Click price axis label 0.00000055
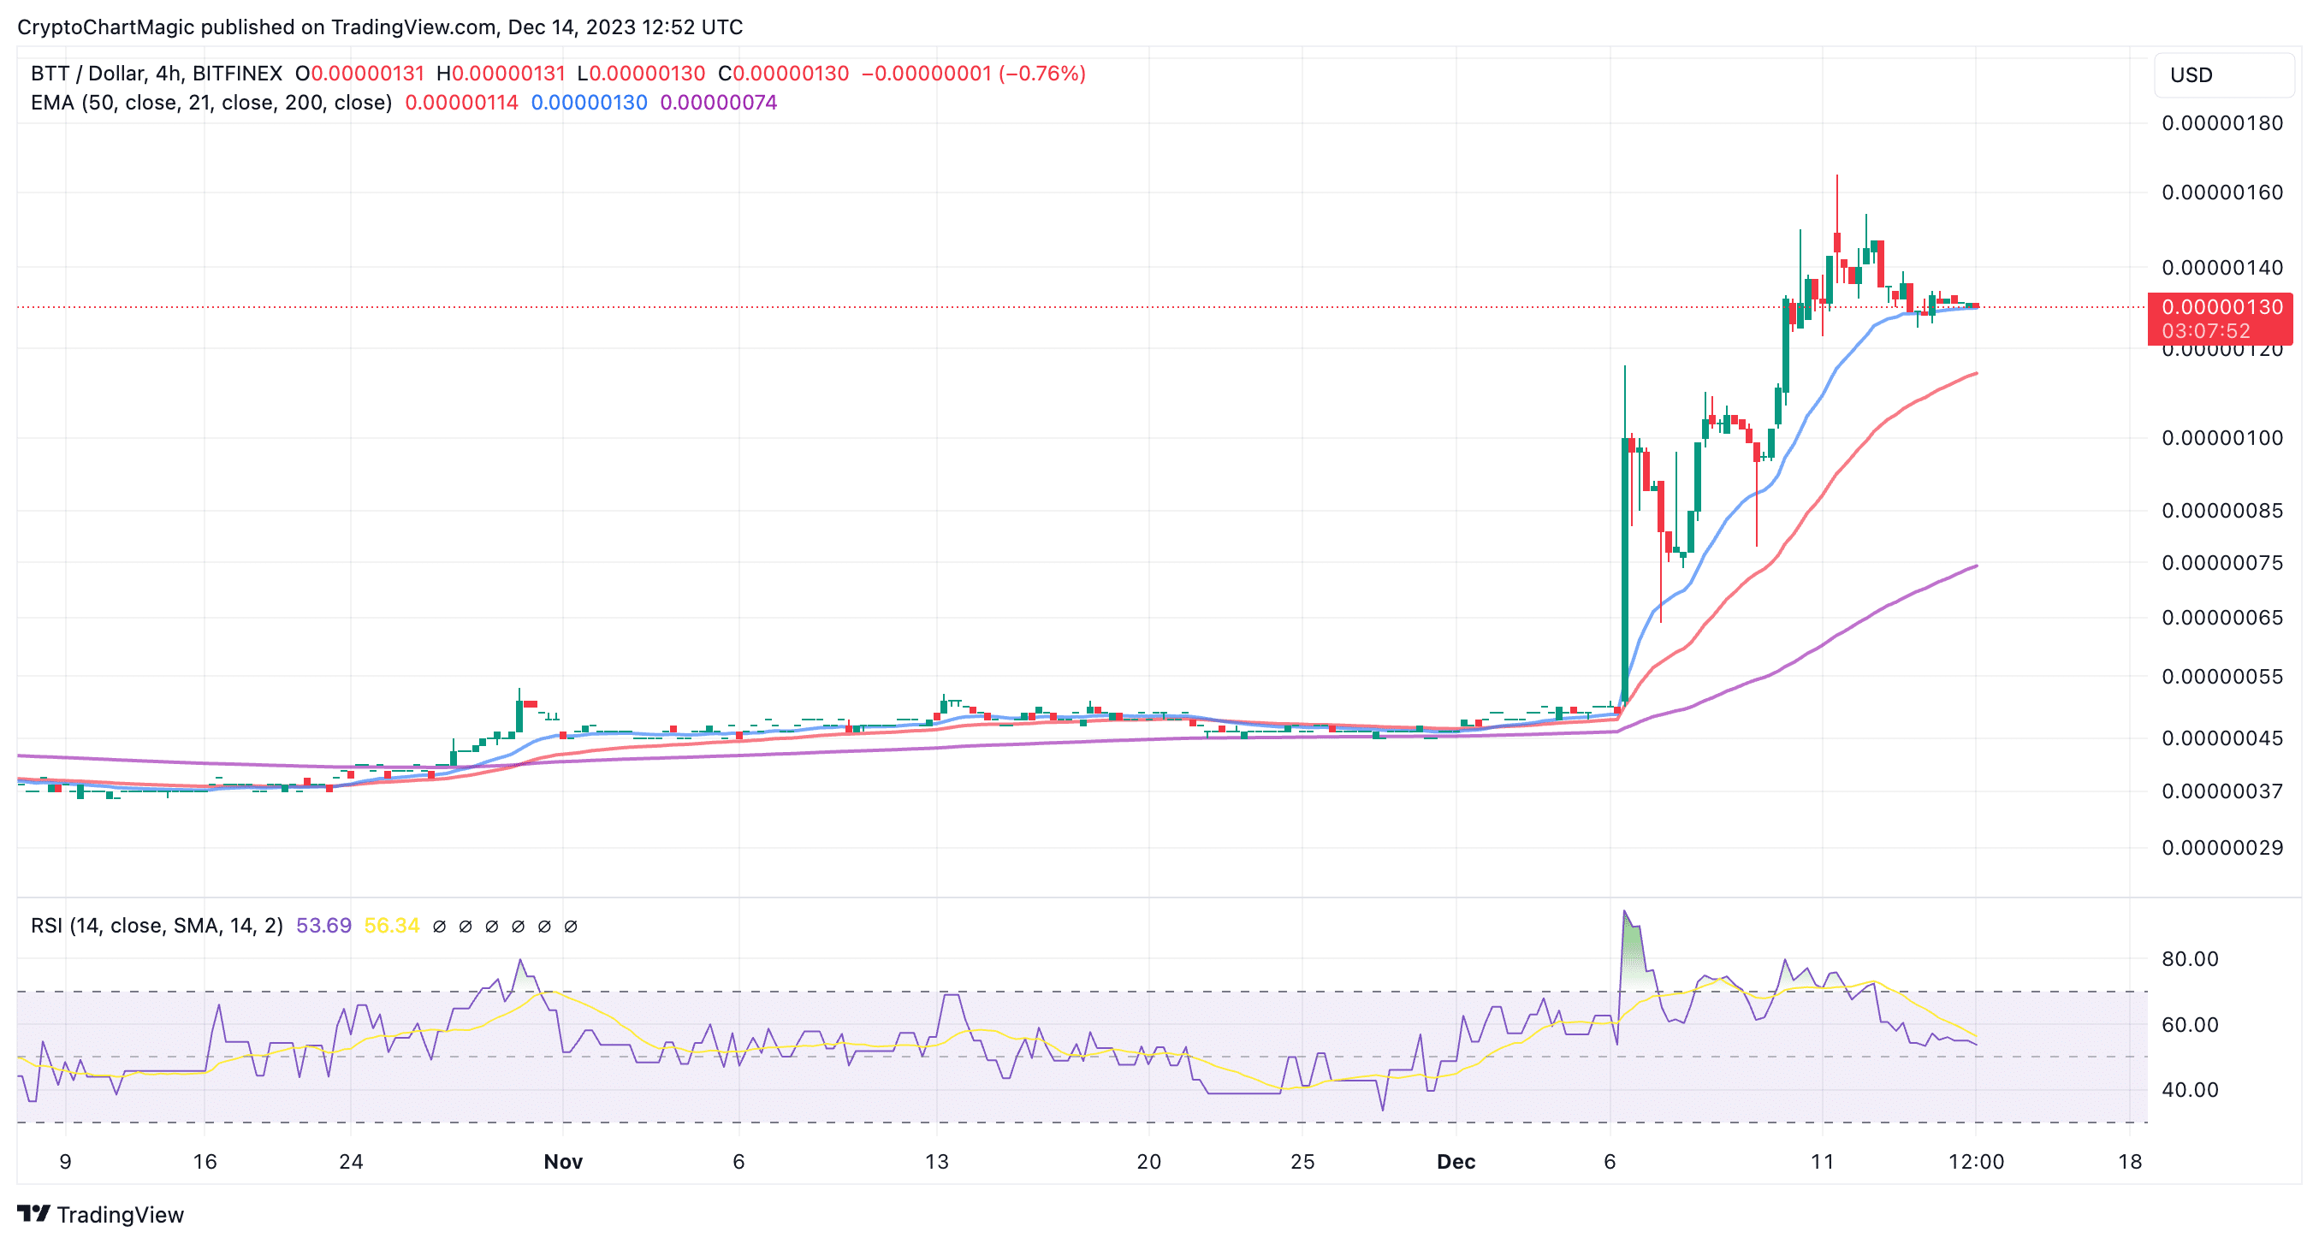The image size is (2319, 1244). coord(2221,676)
